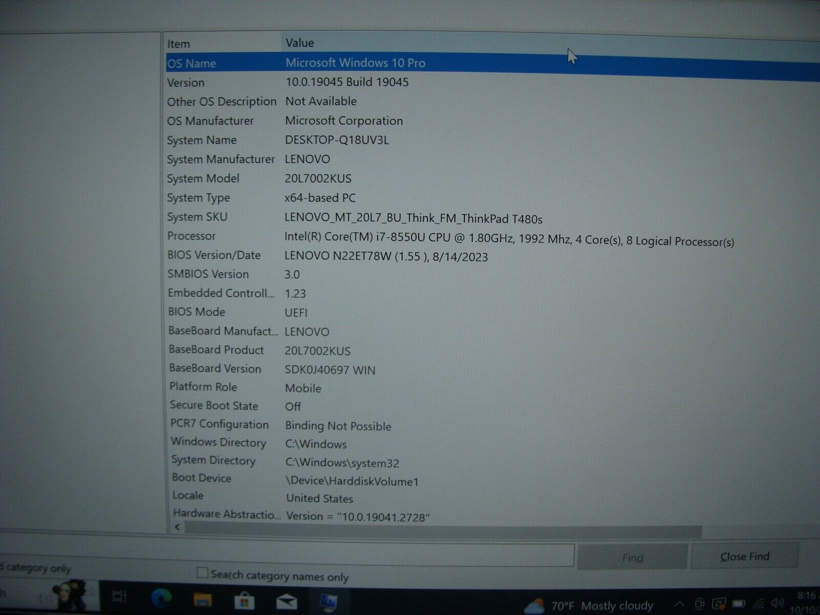Open the Mail app from the taskbar

pos(286,601)
